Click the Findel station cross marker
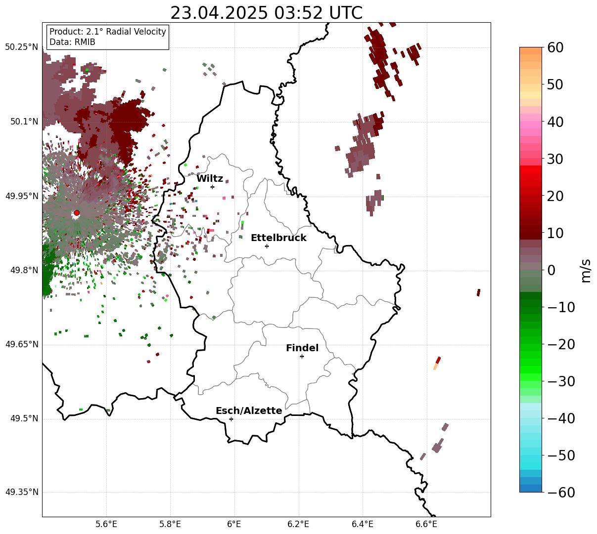 pos(302,356)
